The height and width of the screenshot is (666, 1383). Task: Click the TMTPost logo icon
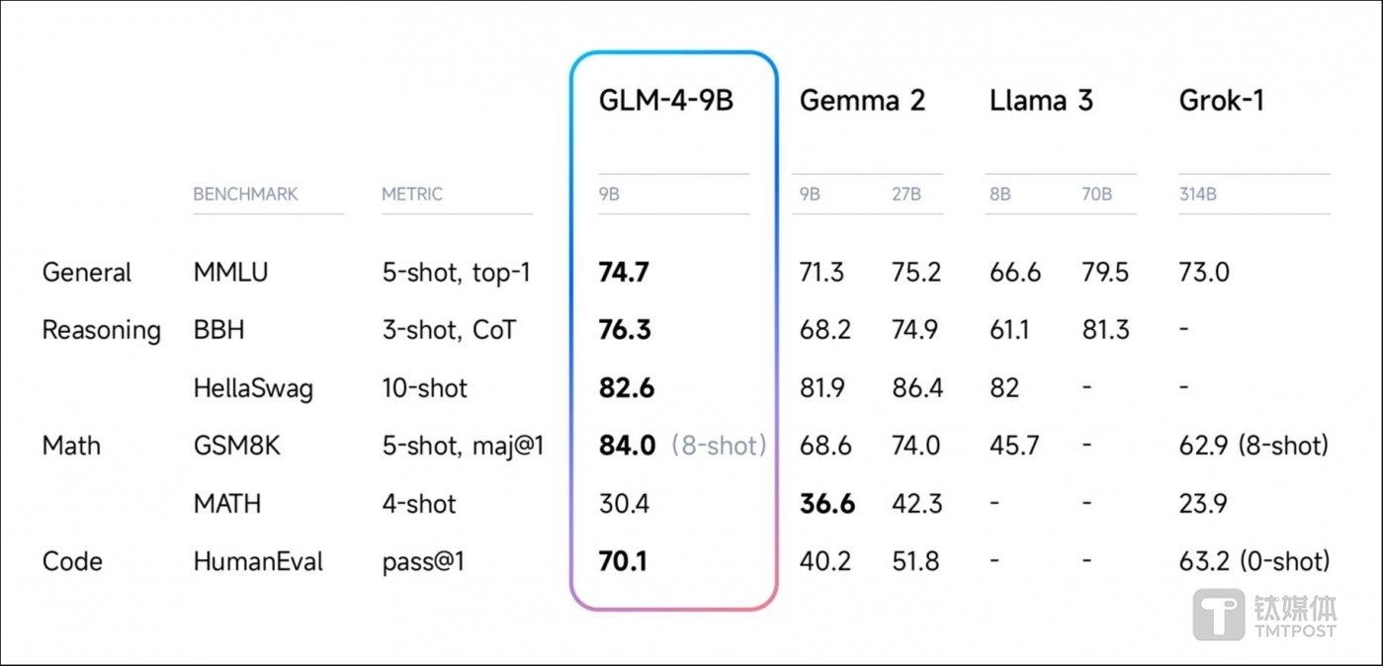click(1218, 615)
